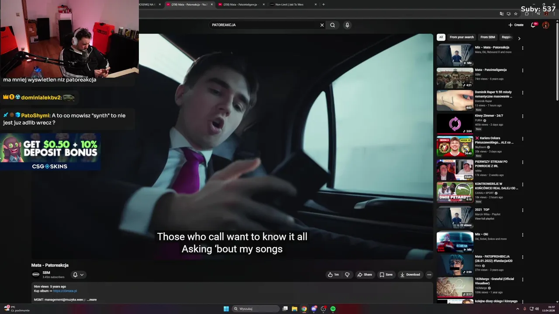Show hidden system tray icons chevron

pos(518,309)
